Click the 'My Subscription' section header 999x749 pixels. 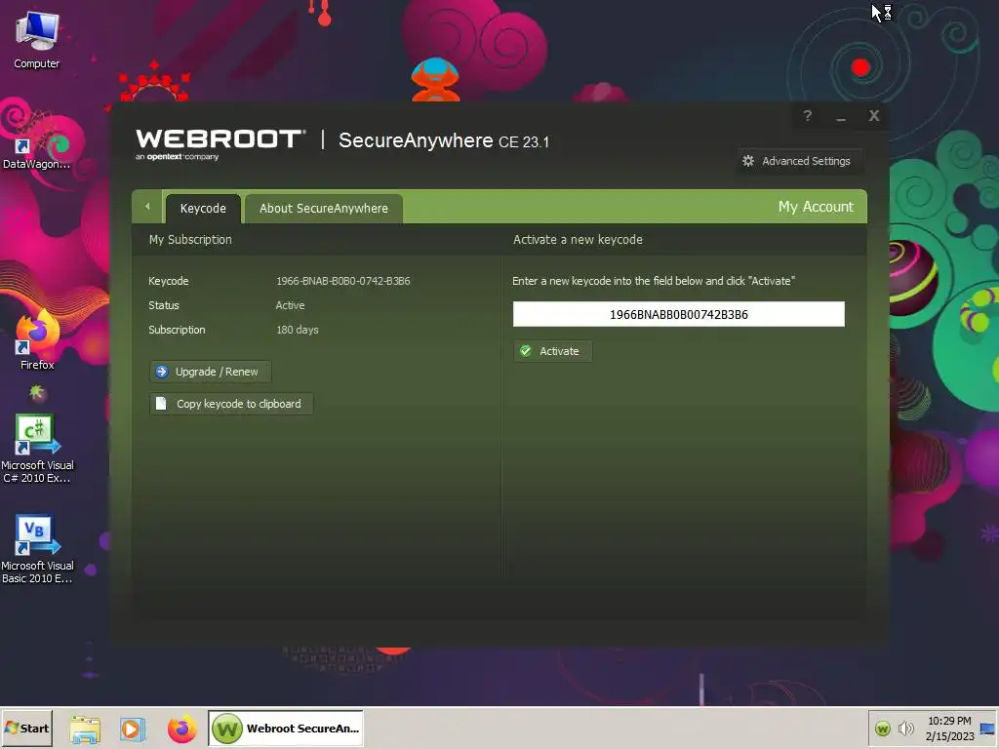click(190, 240)
